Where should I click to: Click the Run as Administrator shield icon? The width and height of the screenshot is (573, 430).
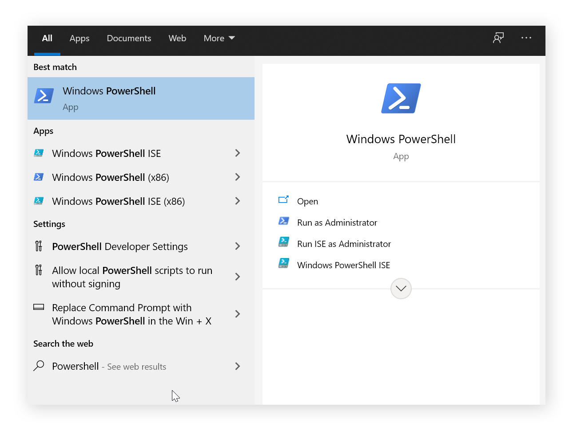click(x=284, y=221)
